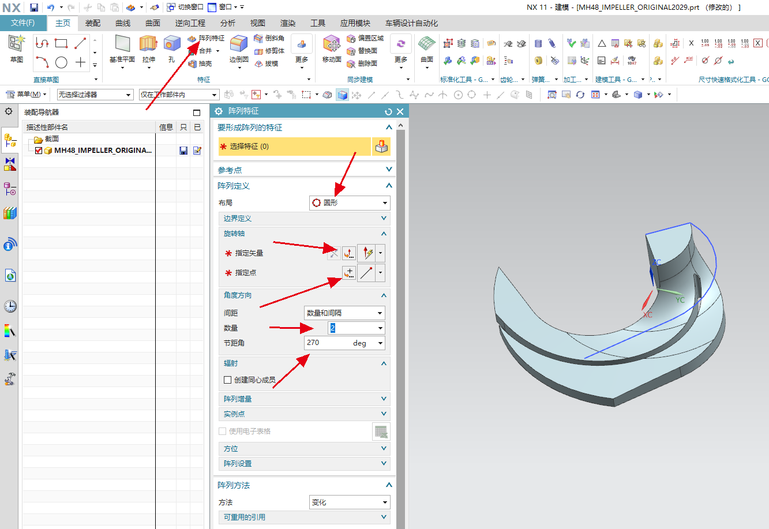The width and height of the screenshot is (769, 529).
Task: Expand the 阵列增量 section
Action: point(304,399)
